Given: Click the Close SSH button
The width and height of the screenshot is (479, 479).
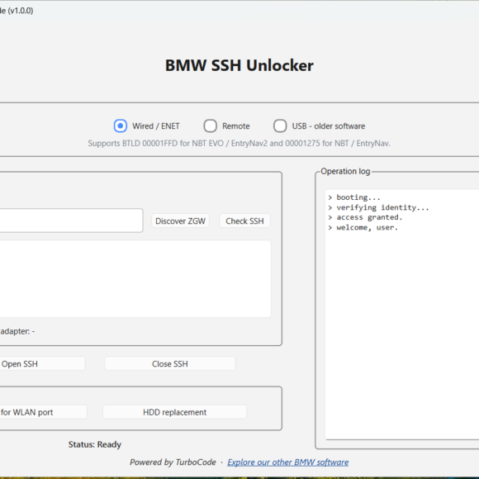Looking at the screenshot, I should (170, 364).
